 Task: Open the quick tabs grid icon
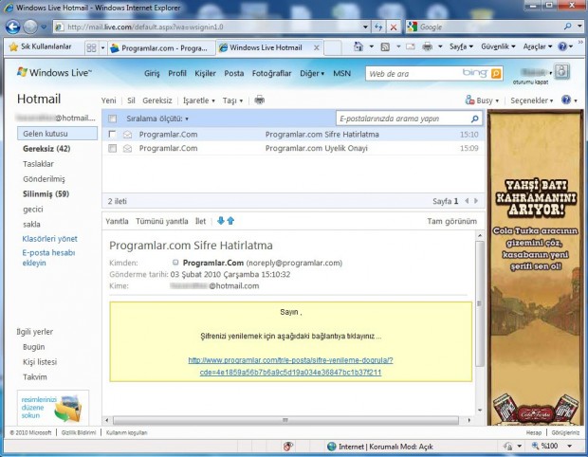click(91, 48)
